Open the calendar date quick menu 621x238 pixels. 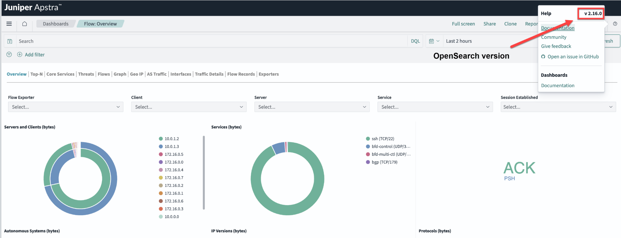pos(434,41)
